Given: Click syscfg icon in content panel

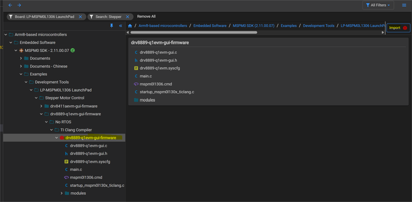Looking at the screenshot, I should click(136, 68).
